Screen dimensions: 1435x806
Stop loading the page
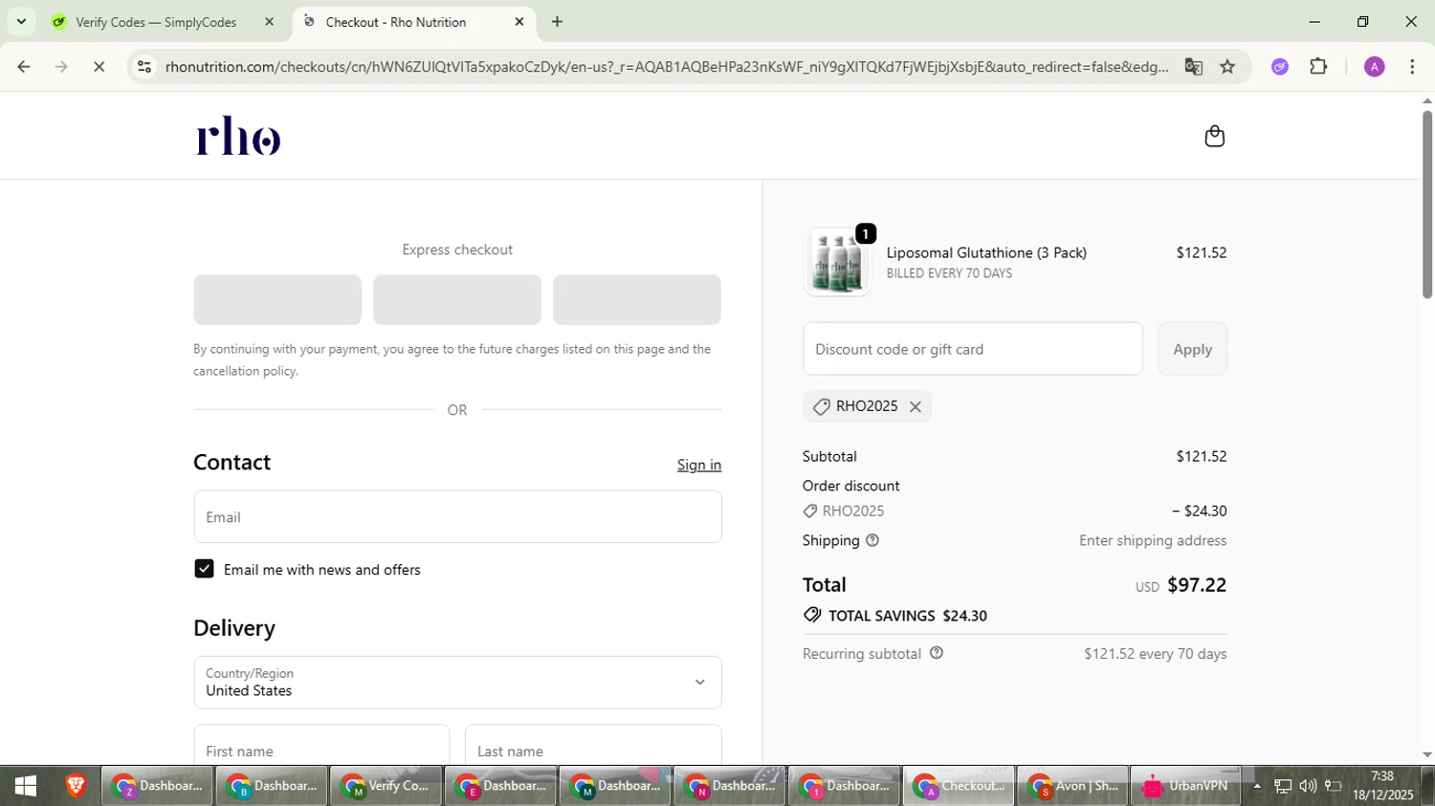[x=99, y=67]
